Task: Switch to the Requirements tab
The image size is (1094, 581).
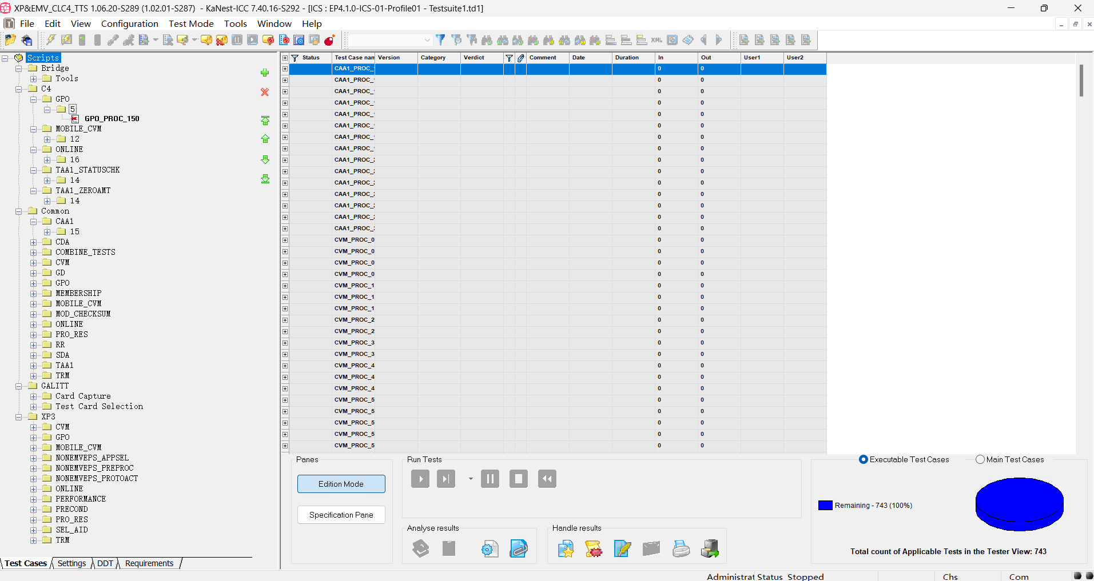Action: pyautogui.click(x=149, y=563)
